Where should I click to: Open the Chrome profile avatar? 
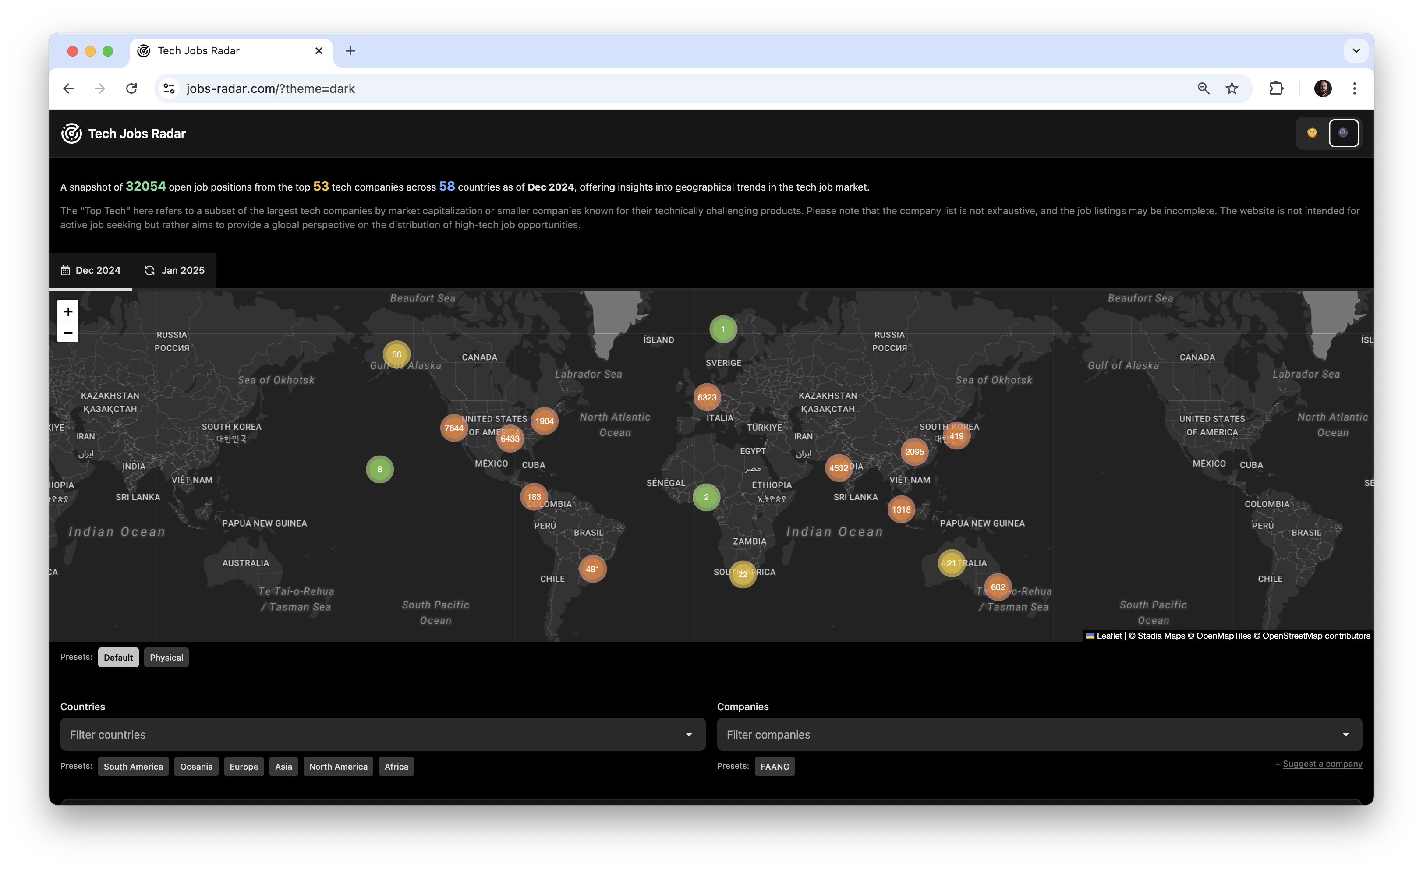pyautogui.click(x=1323, y=88)
